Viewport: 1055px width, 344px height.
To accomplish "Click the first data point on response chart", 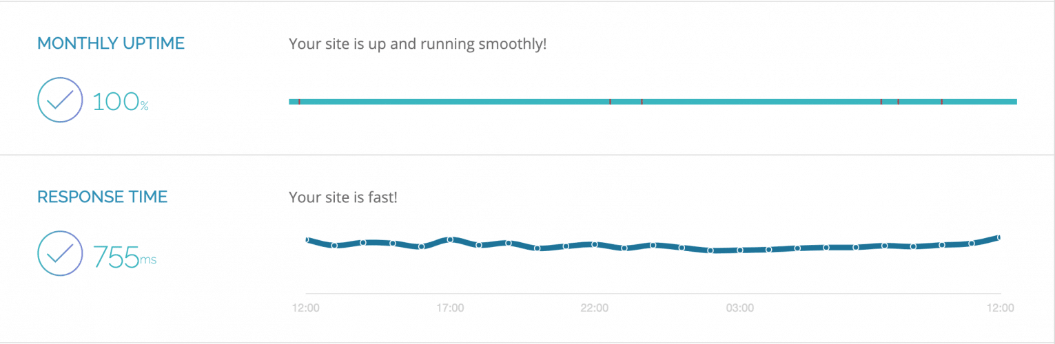I will pyautogui.click(x=306, y=239).
